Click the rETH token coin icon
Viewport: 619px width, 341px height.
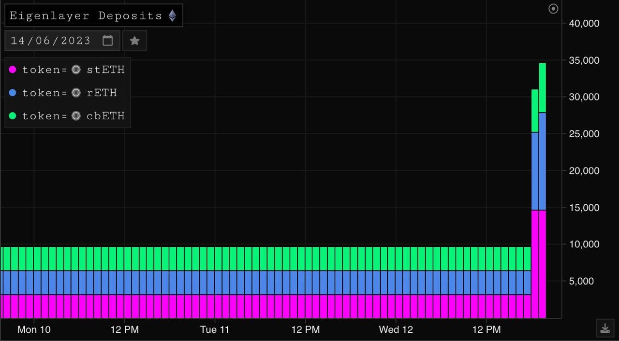76,93
